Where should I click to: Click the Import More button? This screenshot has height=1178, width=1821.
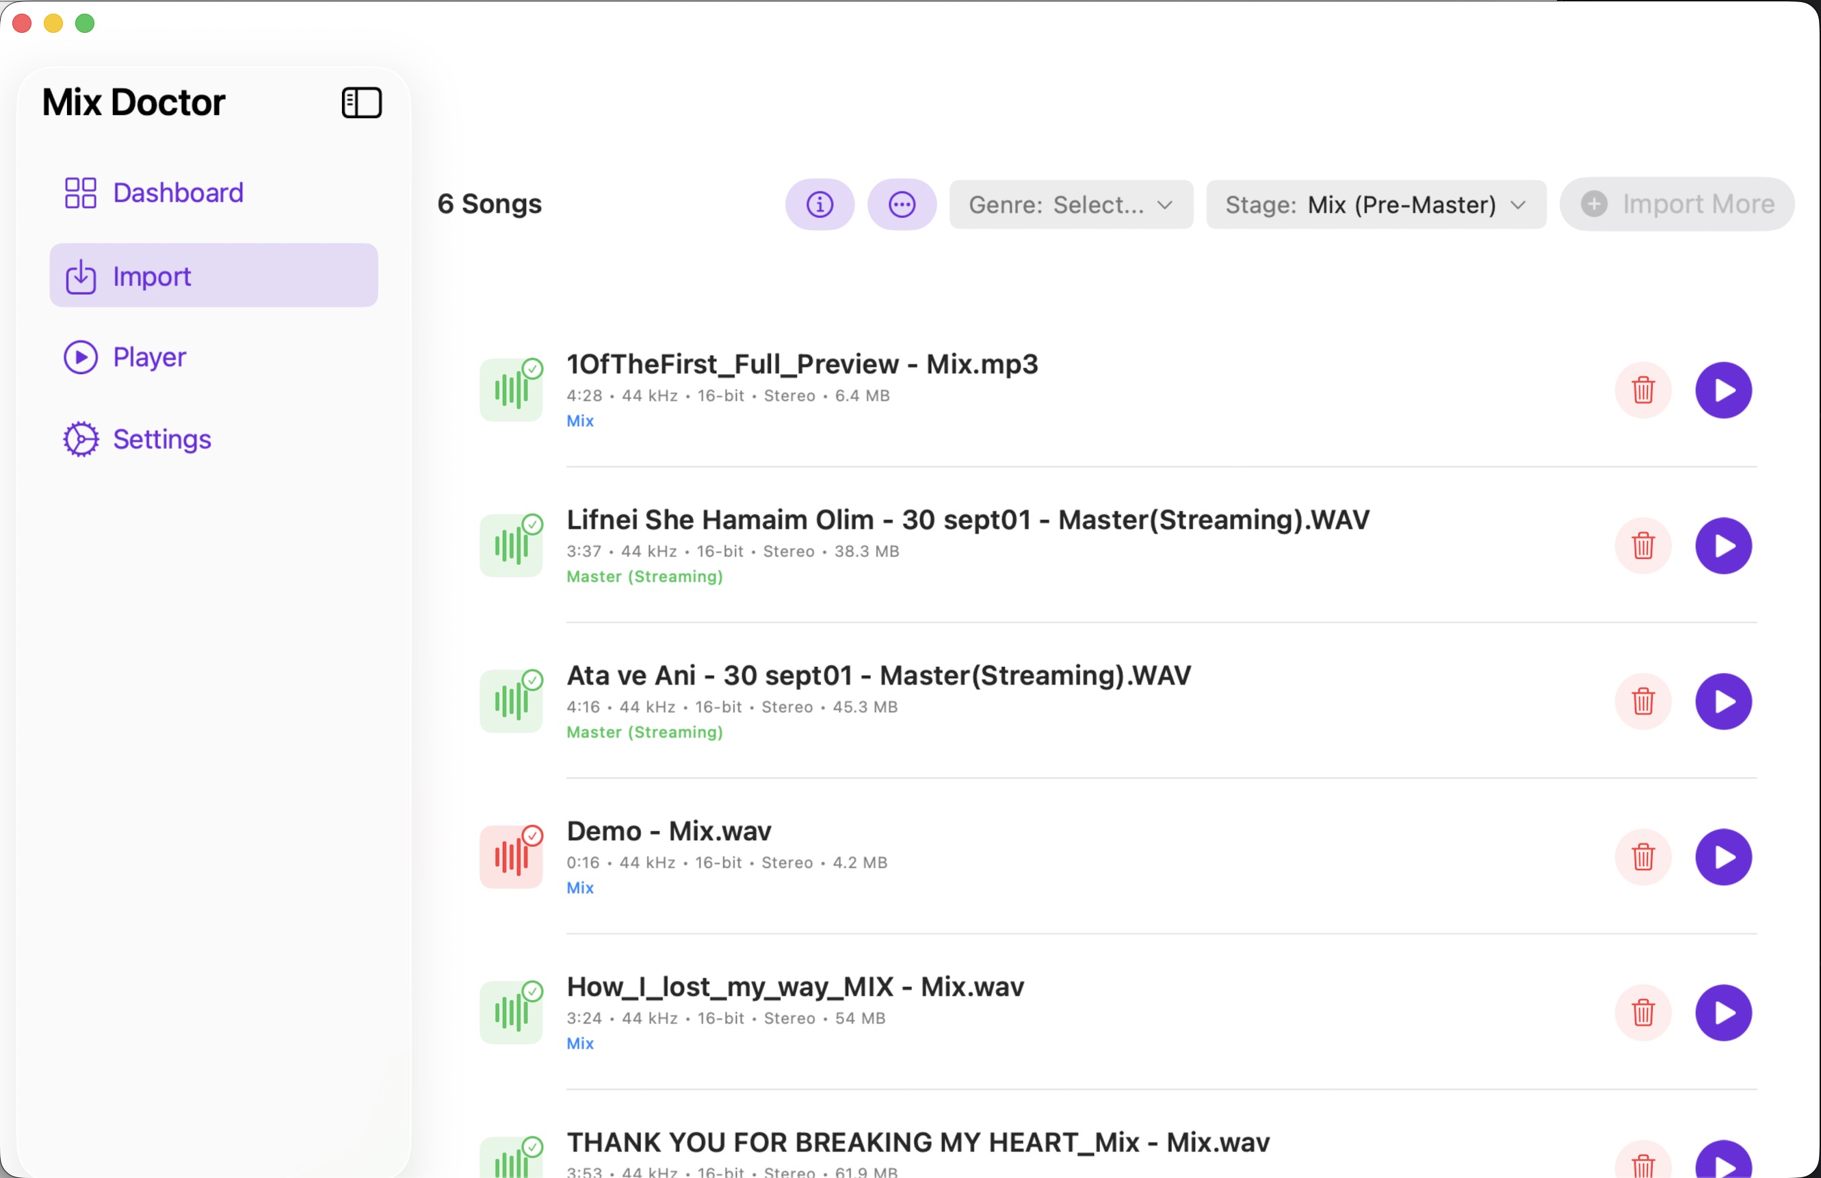click(x=1677, y=203)
